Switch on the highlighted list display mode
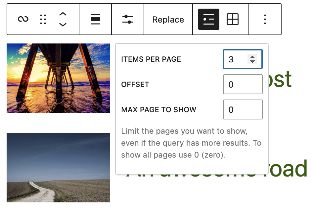The image size is (313, 213). pyautogui.click(x=208, y=19)
